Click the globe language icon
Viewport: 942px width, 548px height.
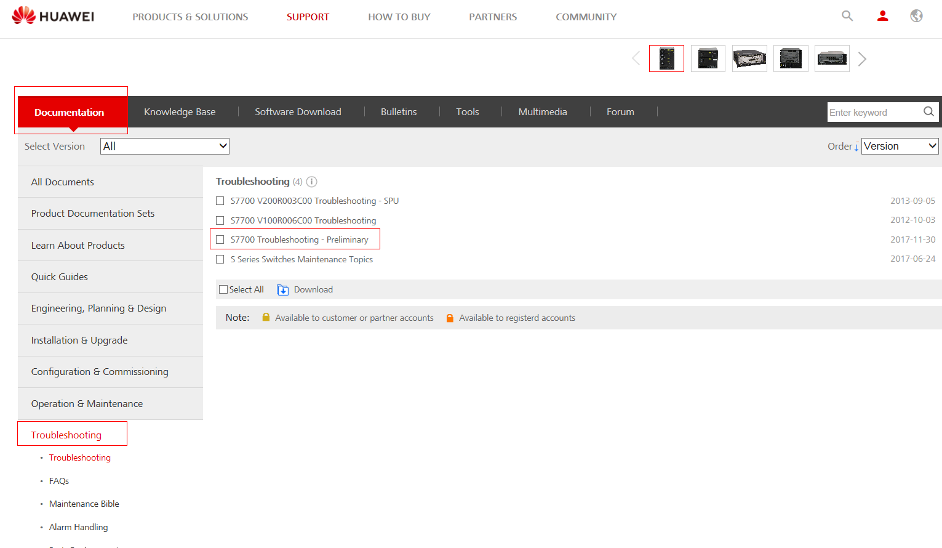[x=916, y=16]
